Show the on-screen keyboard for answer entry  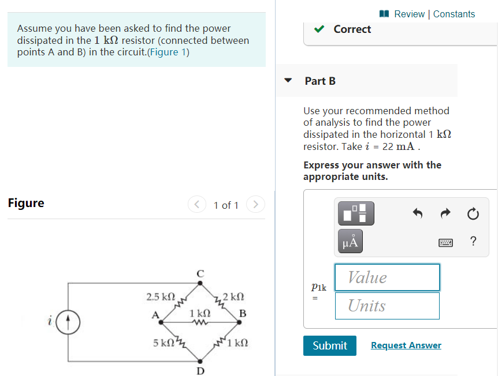[445, 242]
